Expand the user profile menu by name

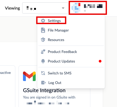93,6
